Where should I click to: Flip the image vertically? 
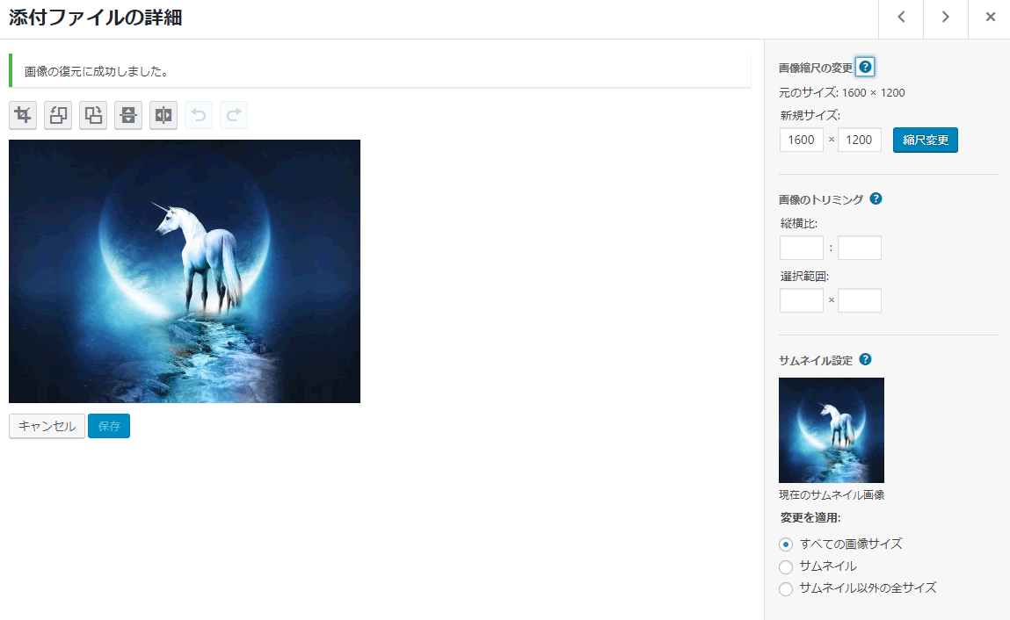[128, 115]
